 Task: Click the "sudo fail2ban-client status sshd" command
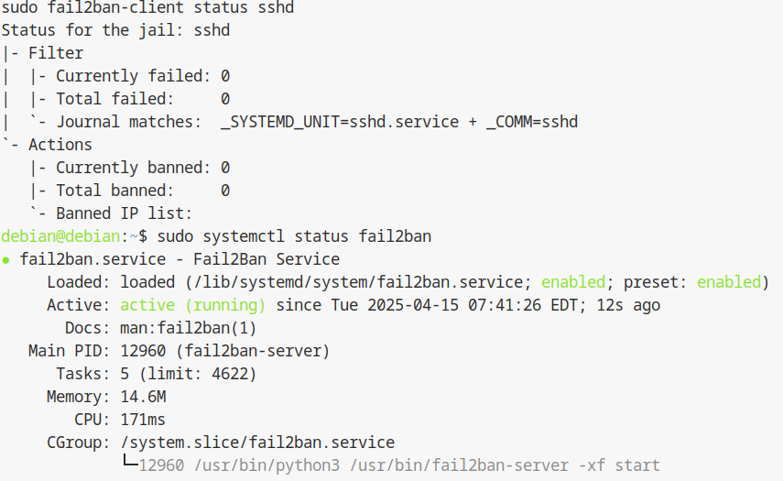[x=147, y=7]
